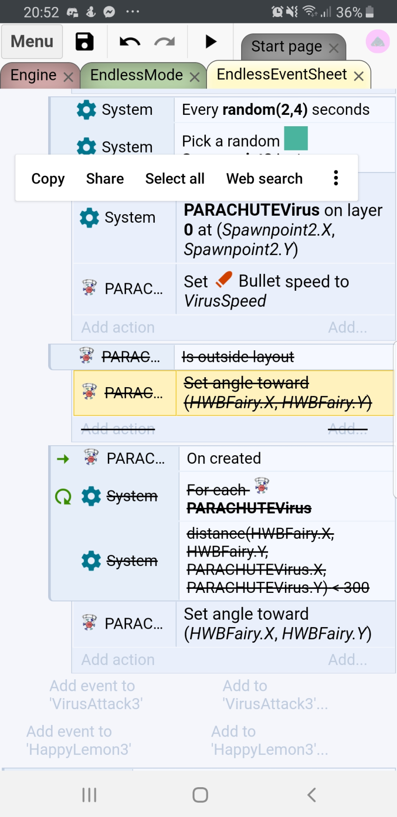Click 'Add...' below the Bullet speed action
The image size is (397, 817).
(x=348, y=327)
